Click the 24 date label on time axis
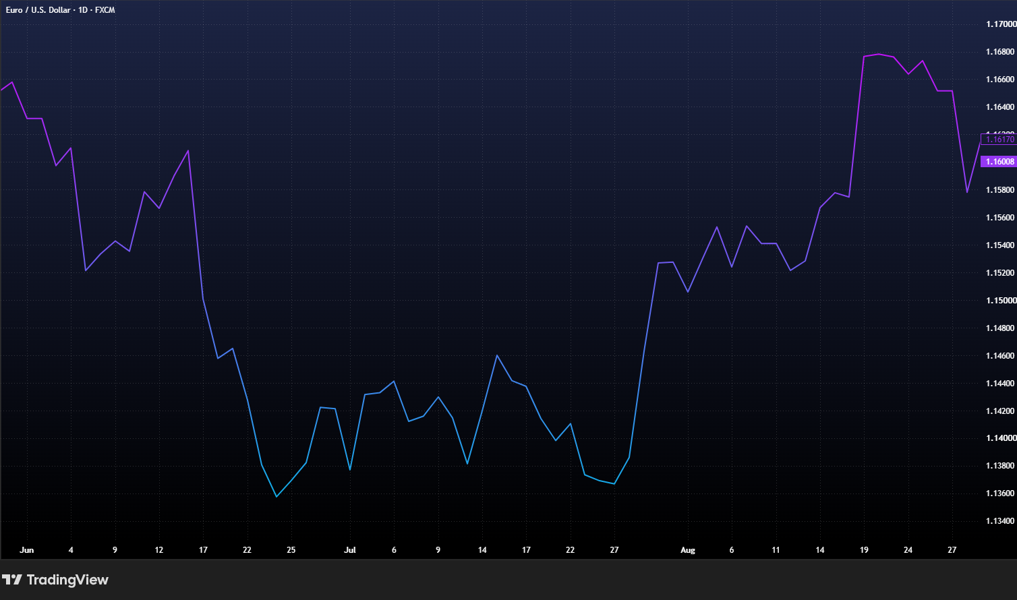1017x600 pixels. click(908, 550)
